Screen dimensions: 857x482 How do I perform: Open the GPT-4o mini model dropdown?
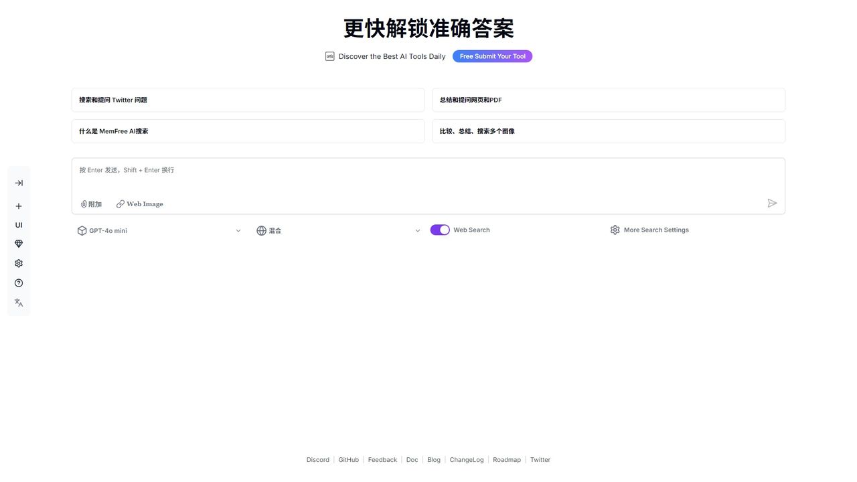(x=159, y=230)
